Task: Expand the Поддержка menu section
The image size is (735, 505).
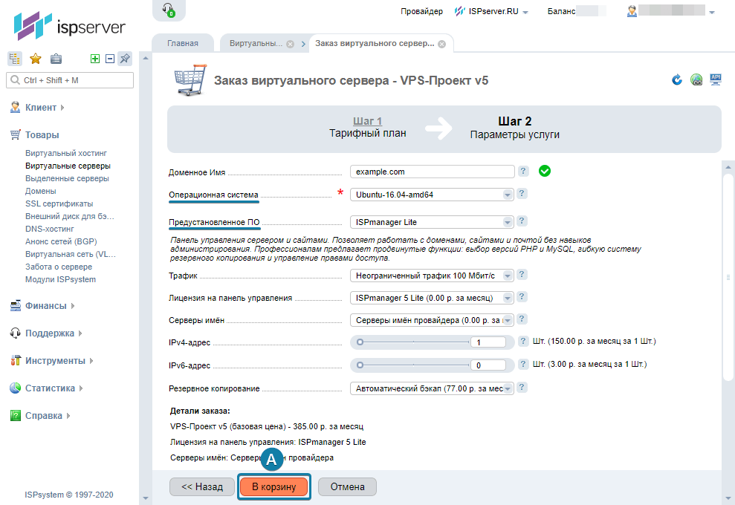Action: coord(46,333)
